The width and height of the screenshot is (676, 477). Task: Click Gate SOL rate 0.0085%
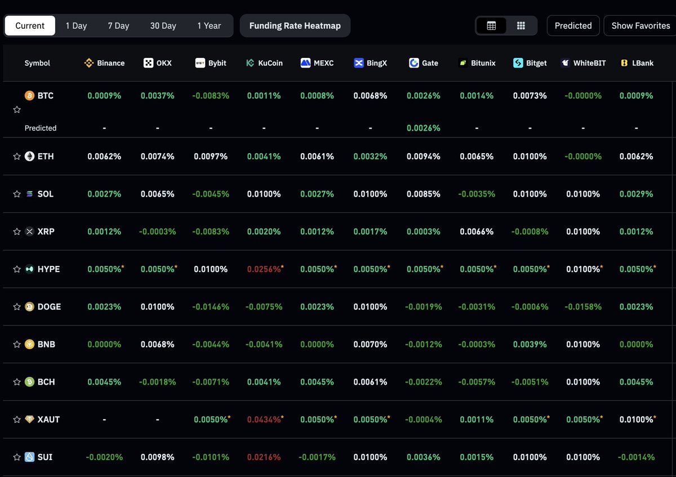pyautogui.click(x=423, y=194)
